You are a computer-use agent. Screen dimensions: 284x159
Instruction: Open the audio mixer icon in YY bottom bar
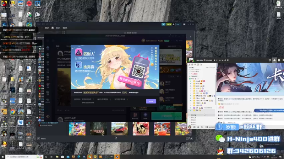(x=202, y=127)
